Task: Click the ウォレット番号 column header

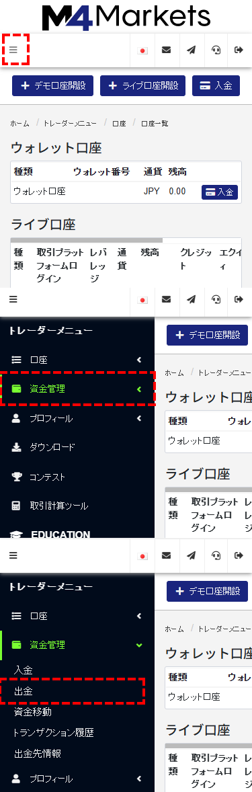Action: 101,171
